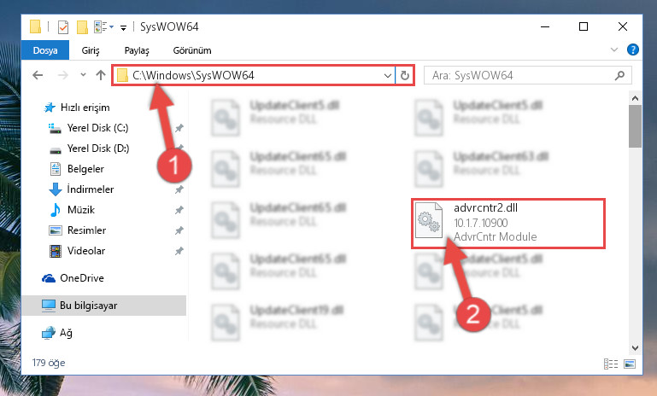Switch to large icons view layout

click(x=630, y=364)
